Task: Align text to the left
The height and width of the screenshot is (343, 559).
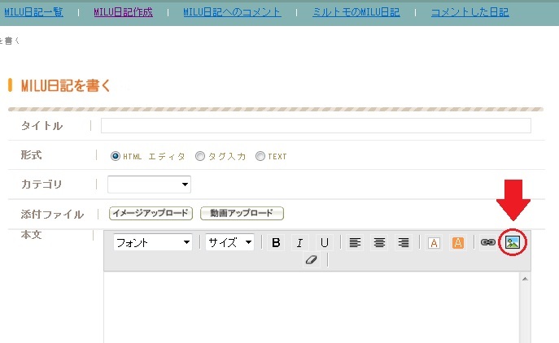Action: [x=355, y=242]
